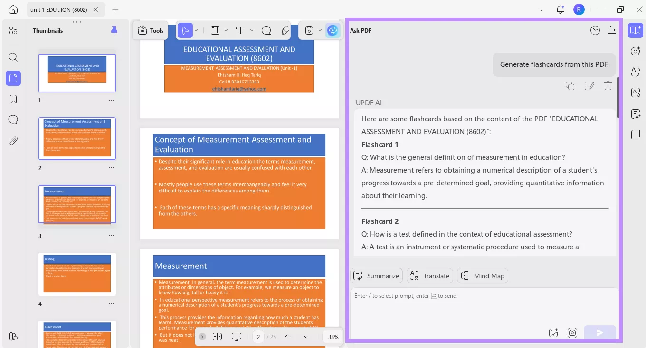Open the Translate panel in the right sidebar

pos(636,72)
